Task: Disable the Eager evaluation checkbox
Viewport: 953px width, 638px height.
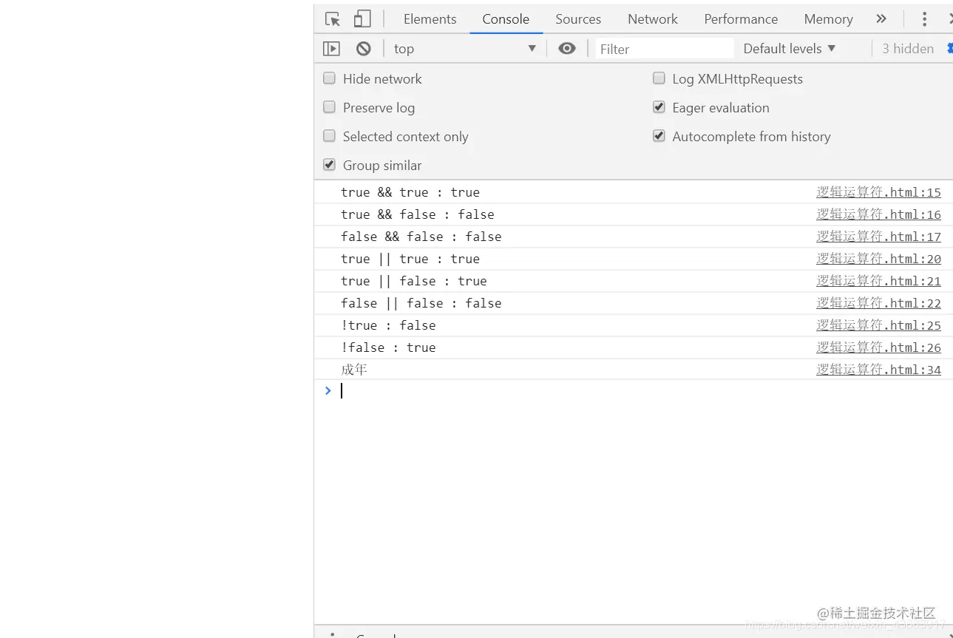Action: pyautogui.click(x=659, y=107)
